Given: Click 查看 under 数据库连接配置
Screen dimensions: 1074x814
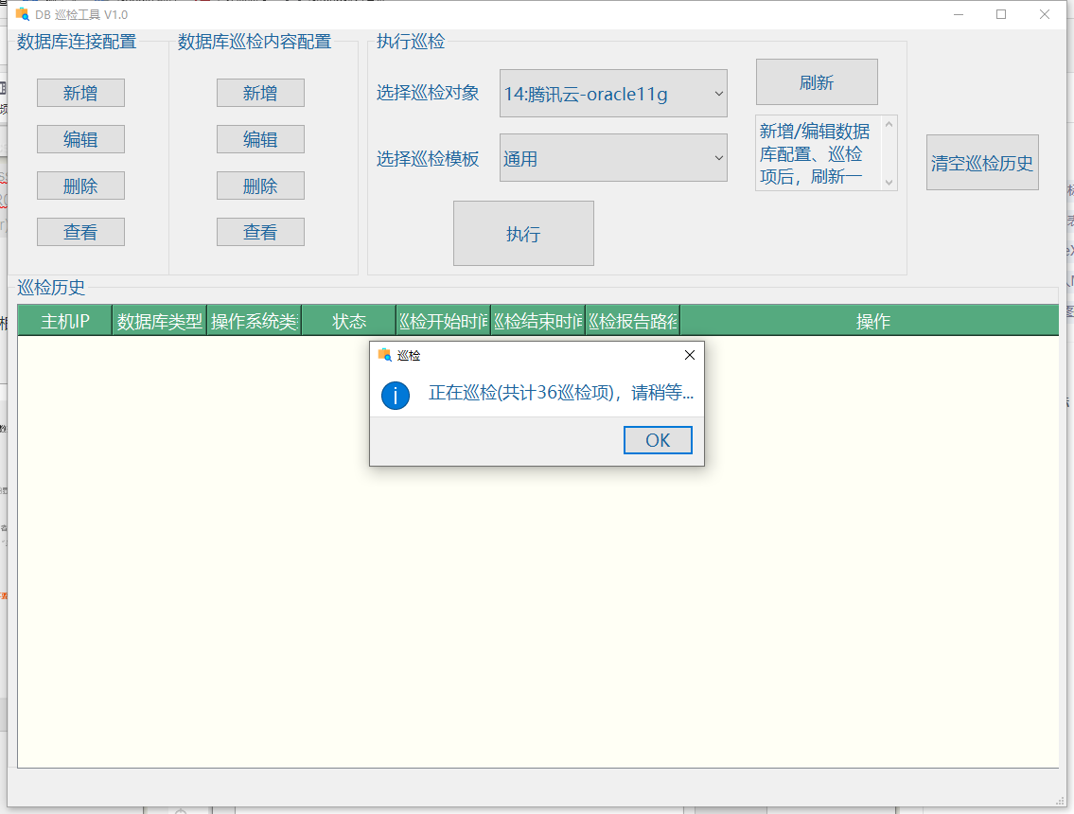Looking at the screenshot, I should tap(80, 232).
